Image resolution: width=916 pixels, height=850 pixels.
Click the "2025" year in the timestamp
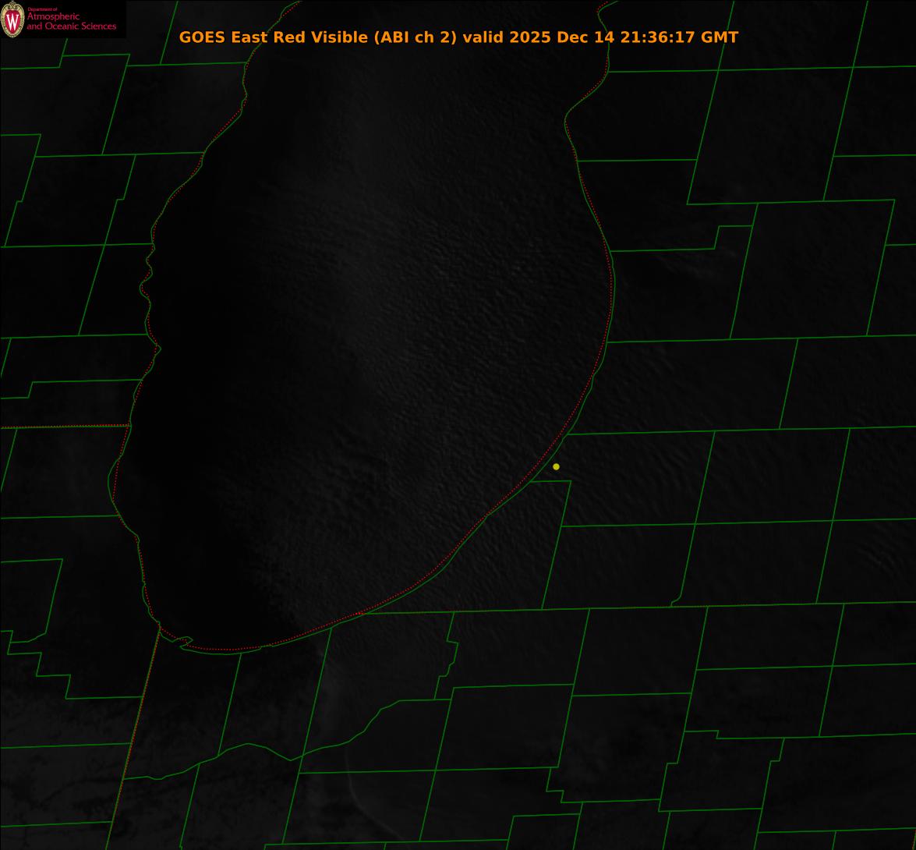[531, 37]
